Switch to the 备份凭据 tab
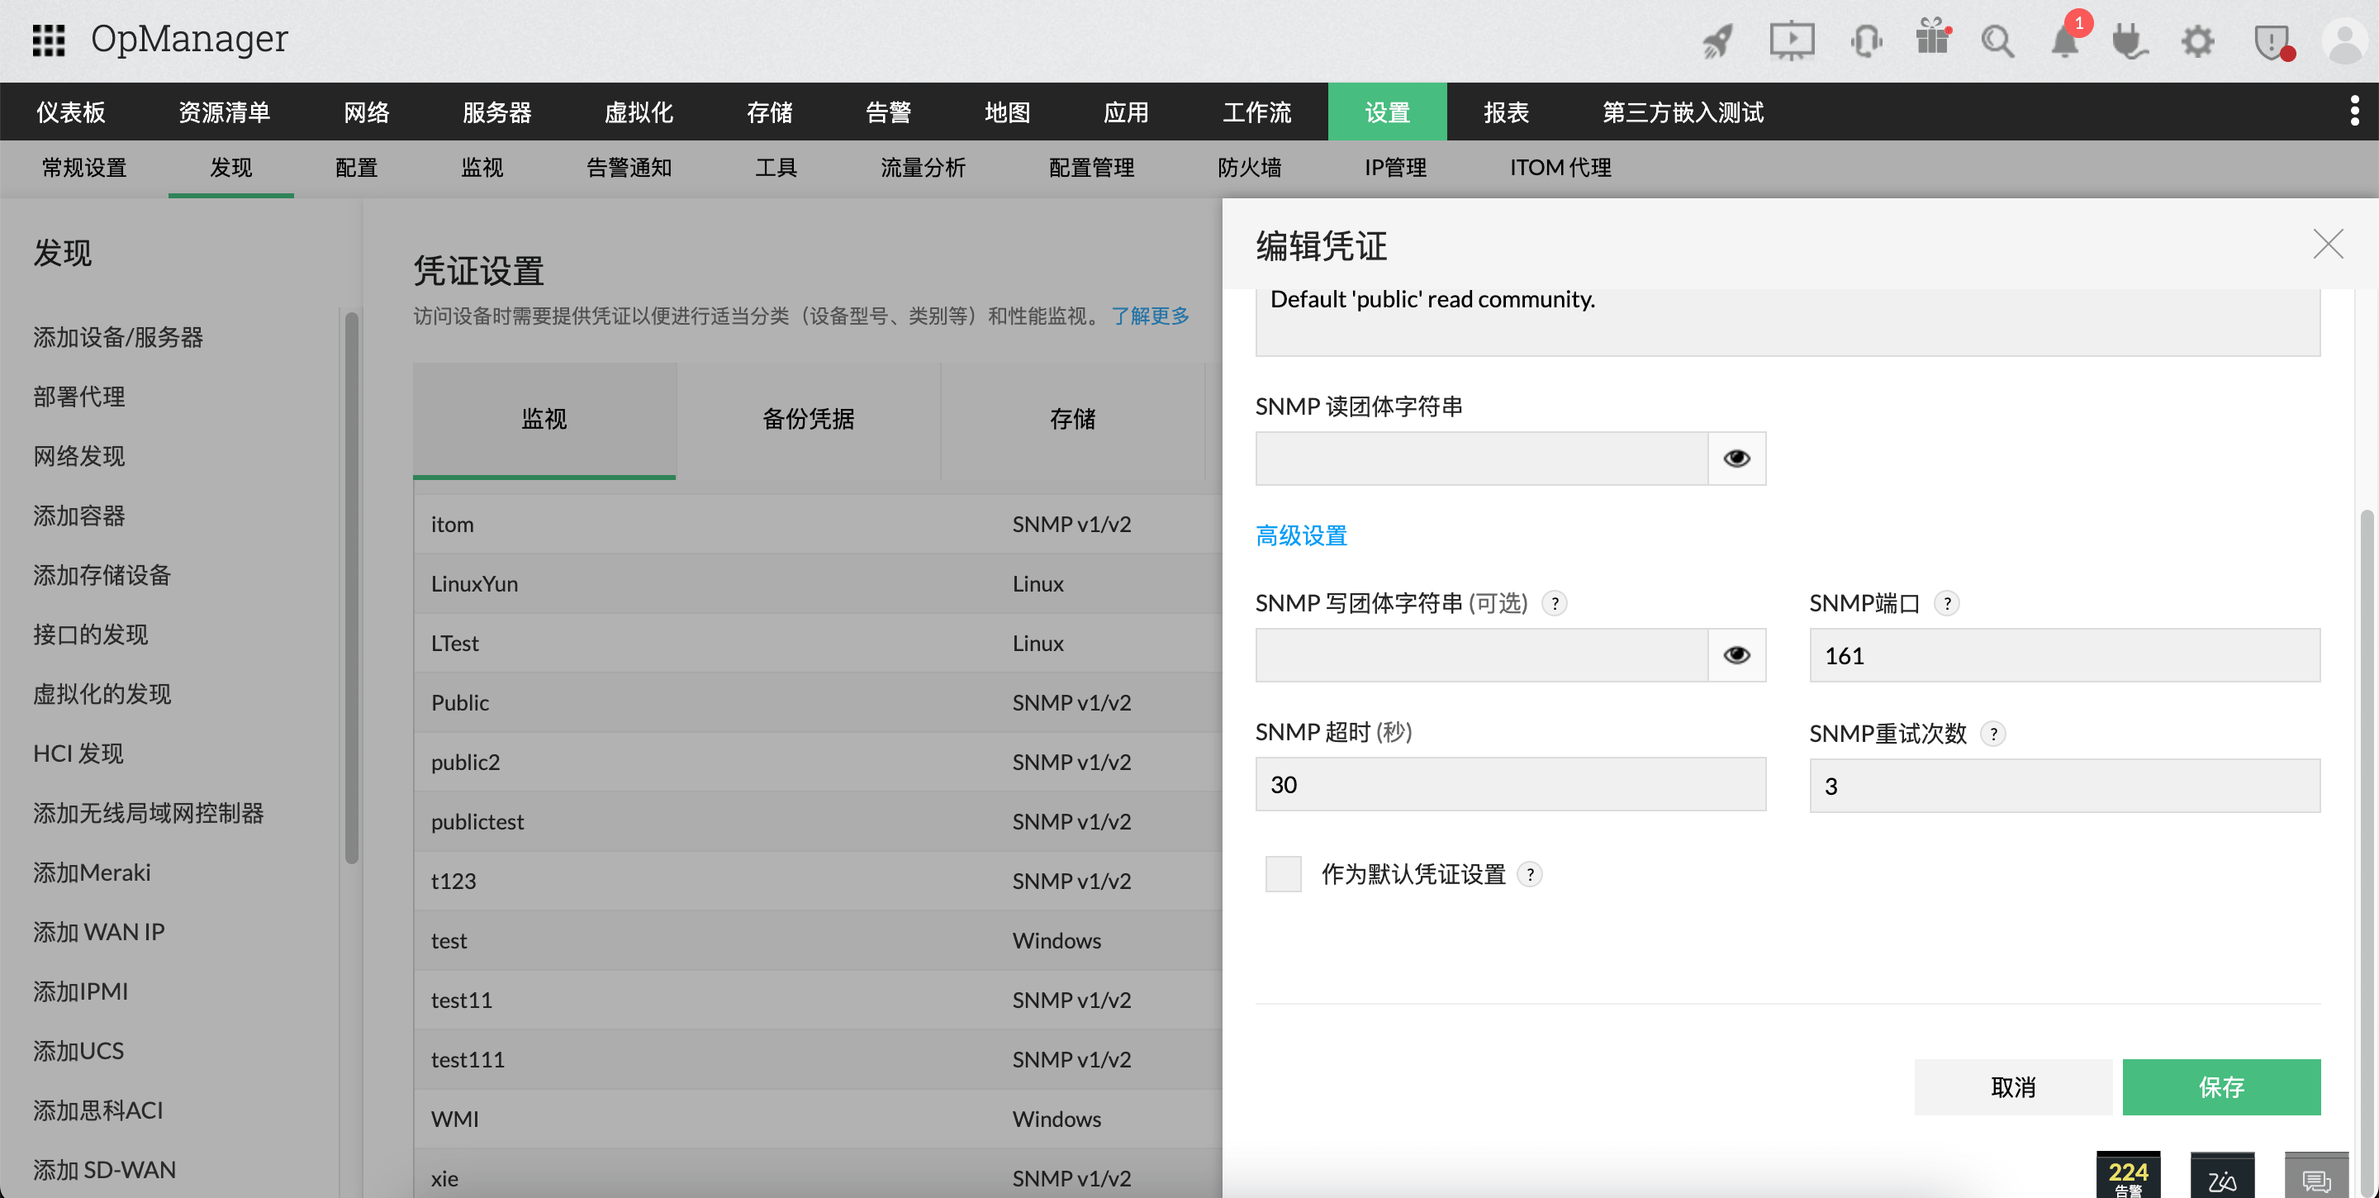This screenshot has height=1198, width=2379. click(807, 420)
